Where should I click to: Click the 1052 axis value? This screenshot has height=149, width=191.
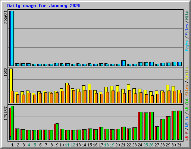click(6, 72)
